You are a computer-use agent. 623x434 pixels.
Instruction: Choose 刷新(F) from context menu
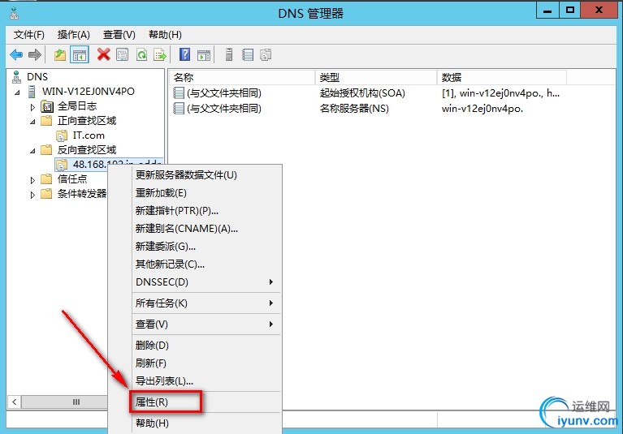(206, 363)
